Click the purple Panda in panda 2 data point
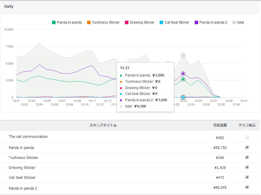Screen dimensions: 261x195 [x=183, y=74]
